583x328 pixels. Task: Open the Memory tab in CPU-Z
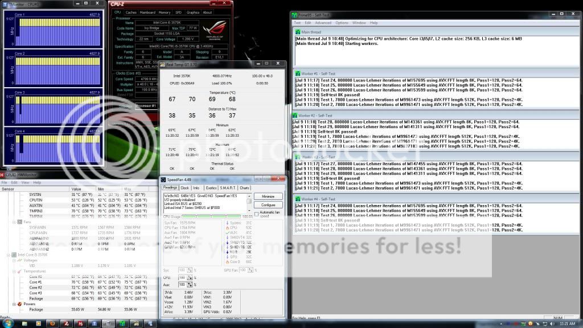click(165, 13)
